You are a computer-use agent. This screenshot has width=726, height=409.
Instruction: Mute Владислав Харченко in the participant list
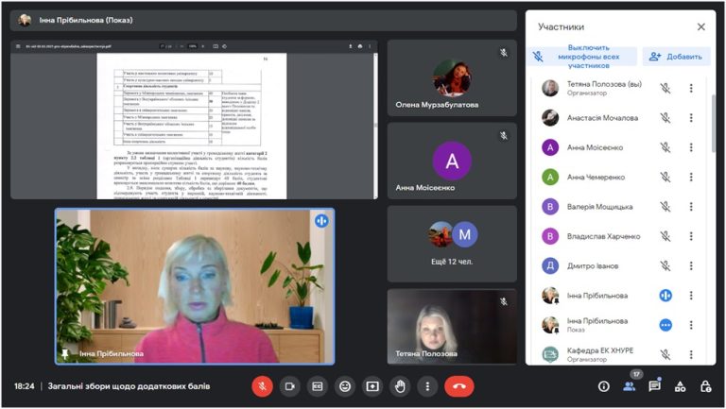(x=665, y=236)
